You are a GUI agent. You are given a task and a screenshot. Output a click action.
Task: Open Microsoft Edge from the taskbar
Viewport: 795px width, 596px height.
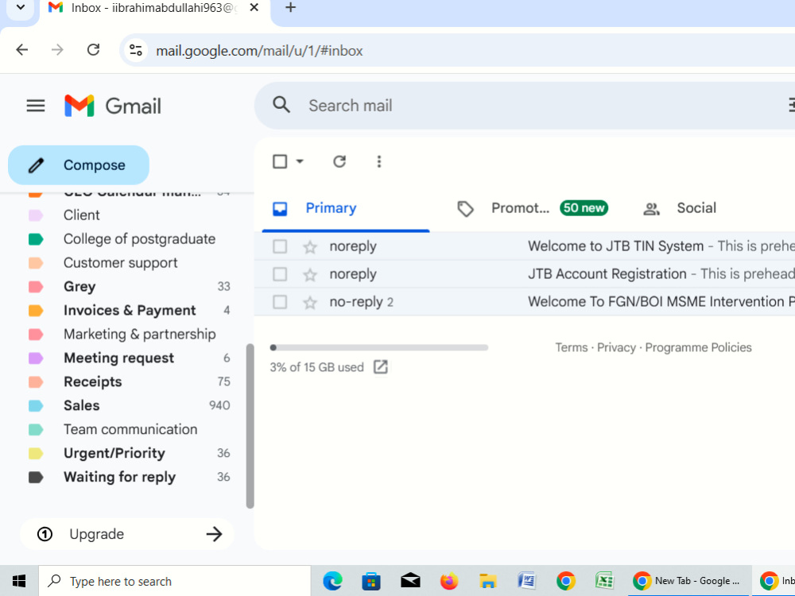coord(332,581)
